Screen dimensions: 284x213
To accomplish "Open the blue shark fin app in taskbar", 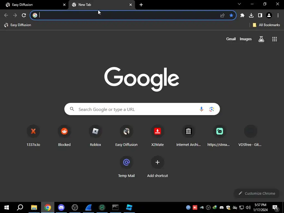I will [x=88, y=207].
